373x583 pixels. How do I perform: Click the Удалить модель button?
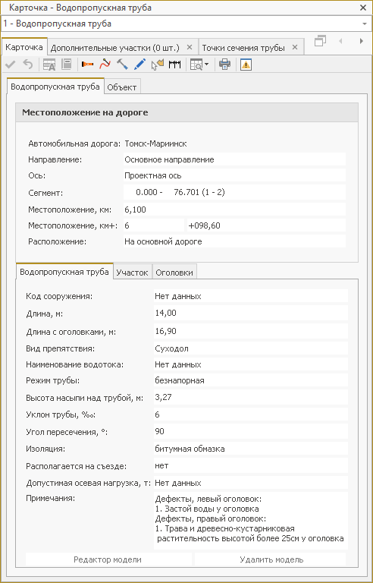(x=271, y=559)
